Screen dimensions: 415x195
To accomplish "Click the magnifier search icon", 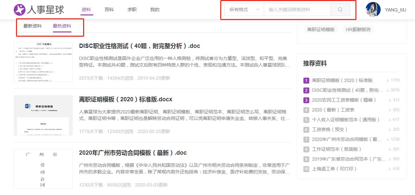I will point(340,10).
